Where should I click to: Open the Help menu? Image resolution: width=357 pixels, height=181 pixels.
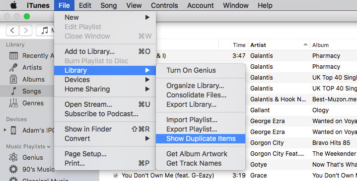(265, 5)
